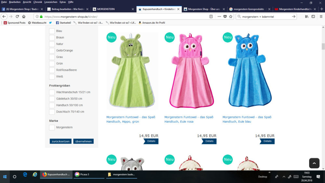Click the green hippo towel image
The width and height of the screenshot is (325, 183).
tap(132, 71)
